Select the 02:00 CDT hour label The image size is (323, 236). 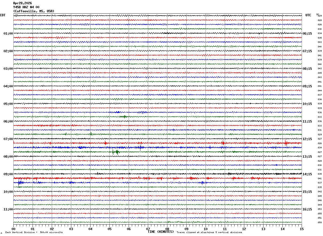coord(8,51)
